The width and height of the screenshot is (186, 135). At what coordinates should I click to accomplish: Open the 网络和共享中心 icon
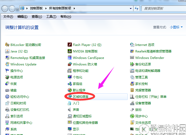[7, 123]
